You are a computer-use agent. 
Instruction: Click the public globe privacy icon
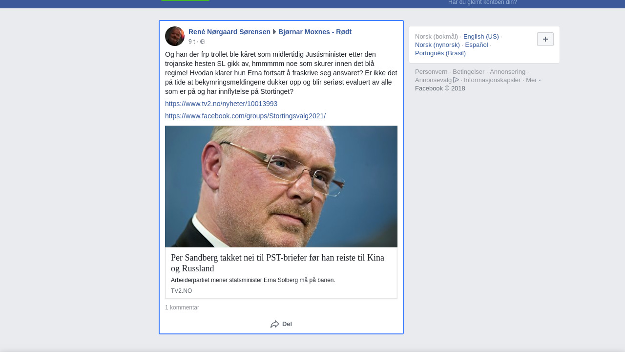point(203,42)
